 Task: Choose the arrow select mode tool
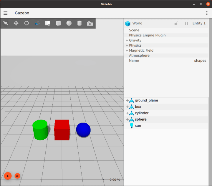(x=6, y=23)
